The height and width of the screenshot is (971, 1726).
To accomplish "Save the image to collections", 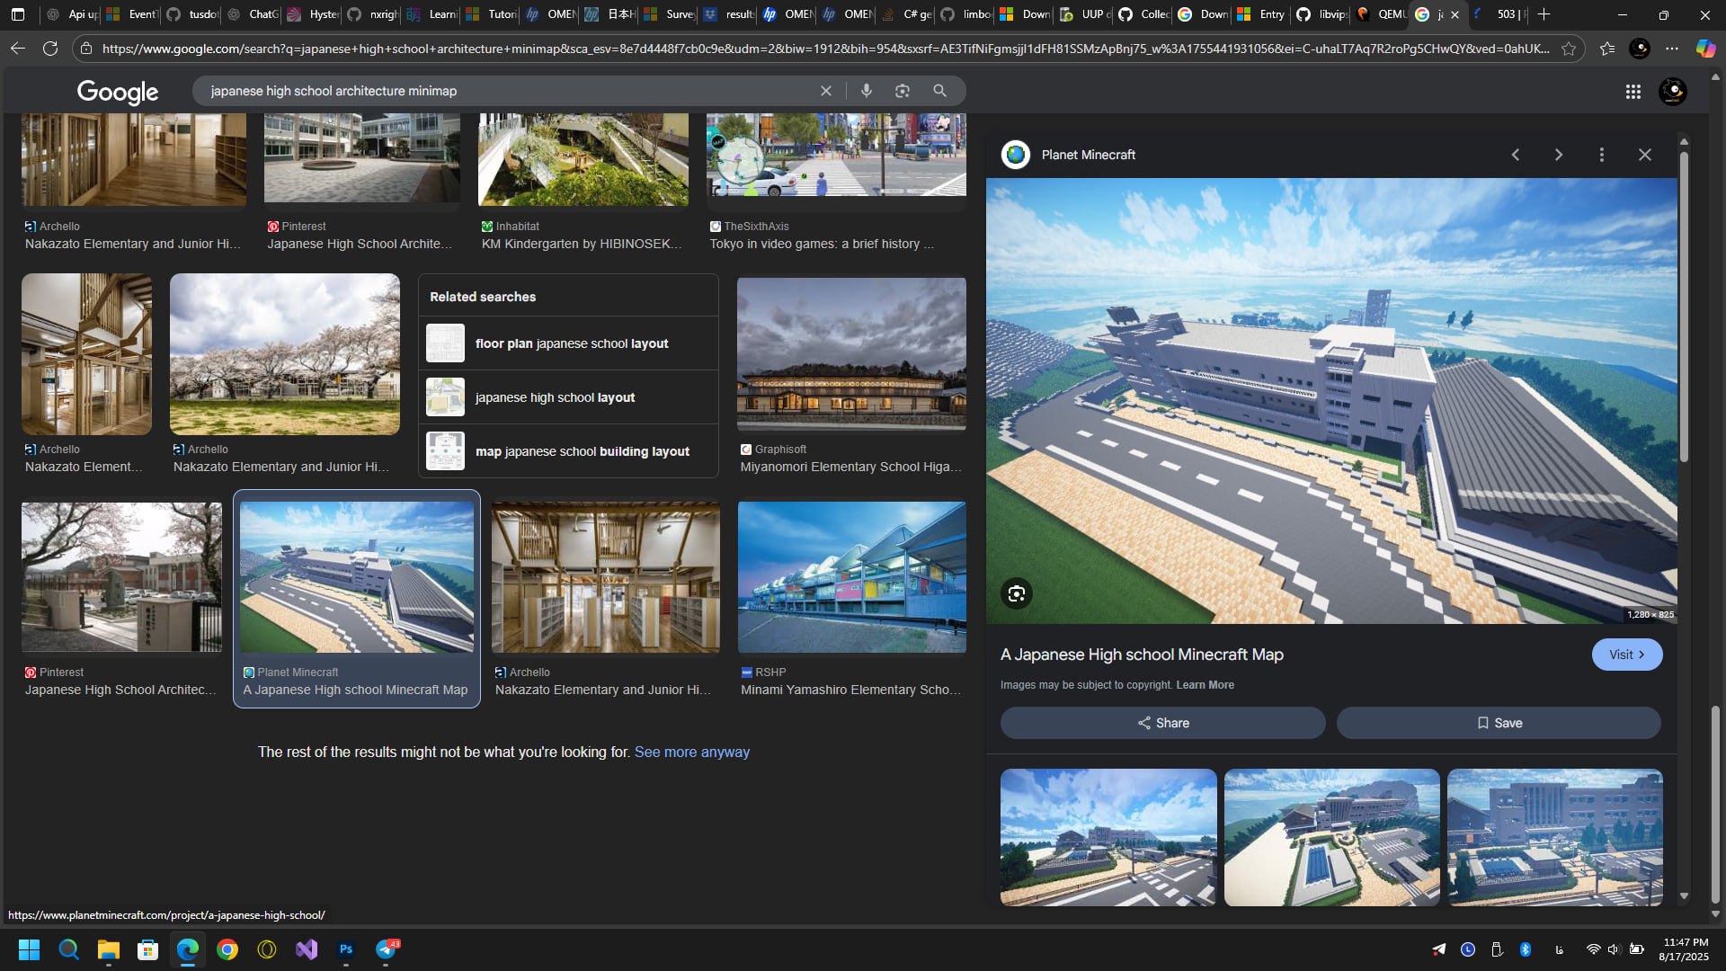I will 1498,723.
